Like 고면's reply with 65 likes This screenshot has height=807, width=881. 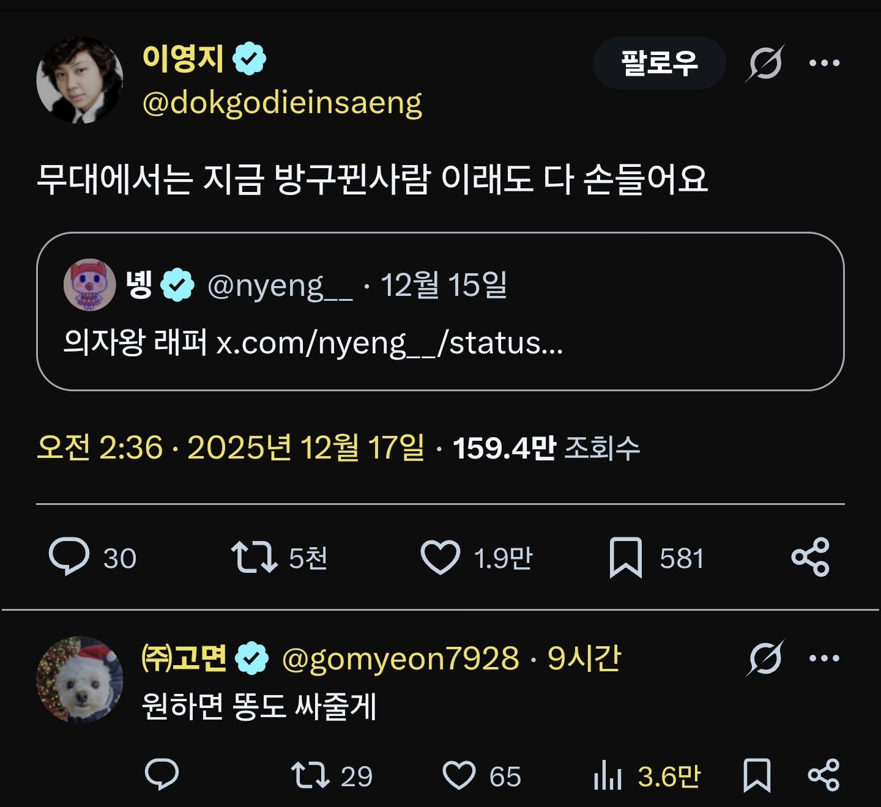[459, 775]
